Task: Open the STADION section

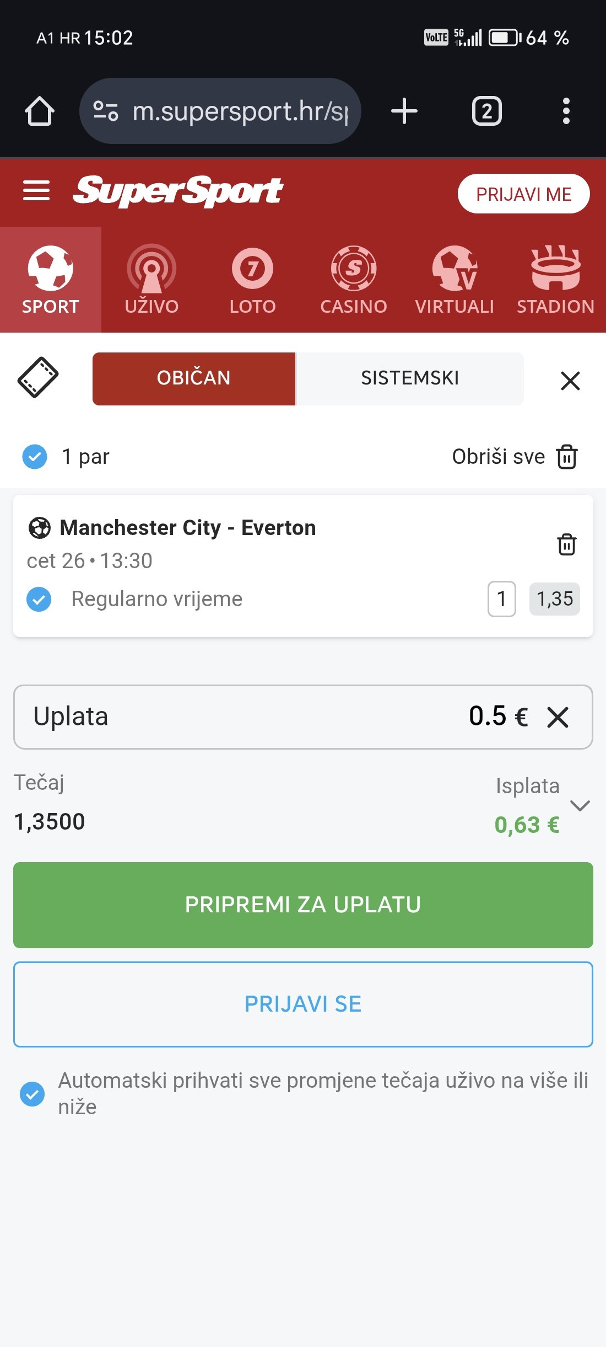Action: tap(555, 280)
